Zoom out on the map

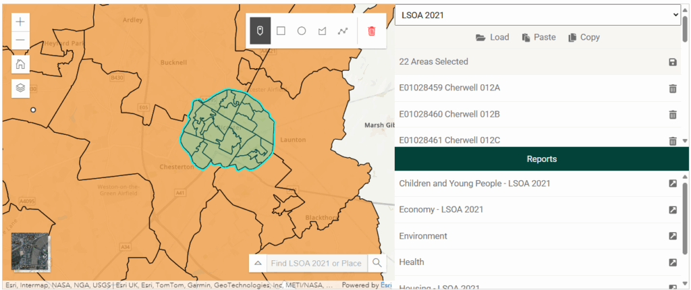(20, 40)
